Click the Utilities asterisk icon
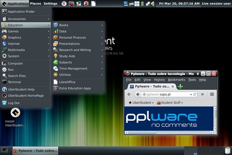 tap(55, 75)
